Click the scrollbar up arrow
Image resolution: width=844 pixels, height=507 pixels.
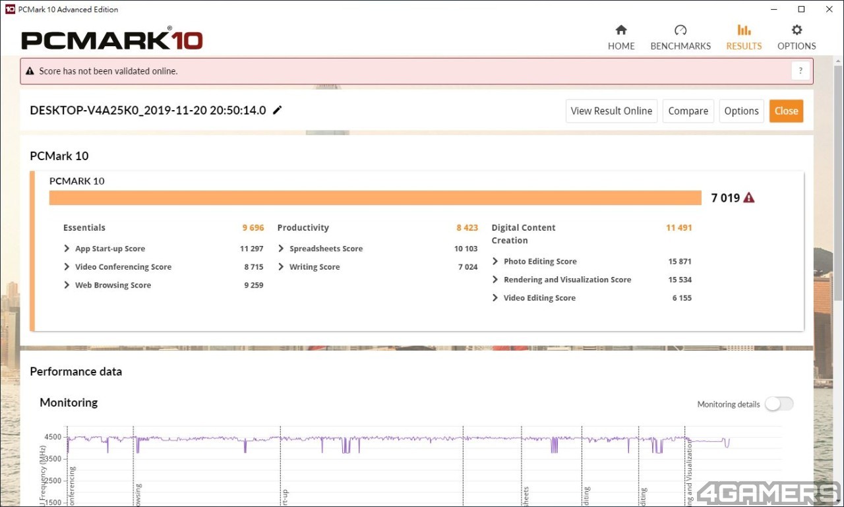click(x=838, y=61)
